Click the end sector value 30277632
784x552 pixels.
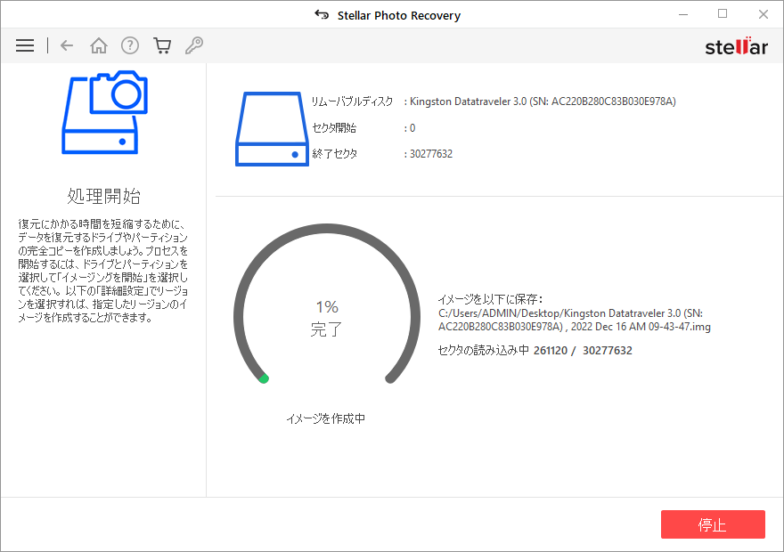pyautogui.click(x=431, y=154)
